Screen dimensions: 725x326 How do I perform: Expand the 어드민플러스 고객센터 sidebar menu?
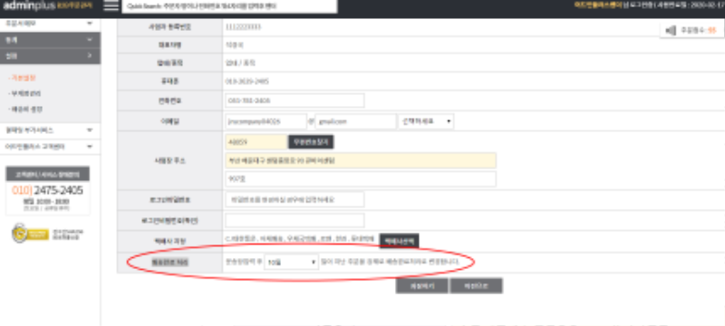tap(50, 147)
